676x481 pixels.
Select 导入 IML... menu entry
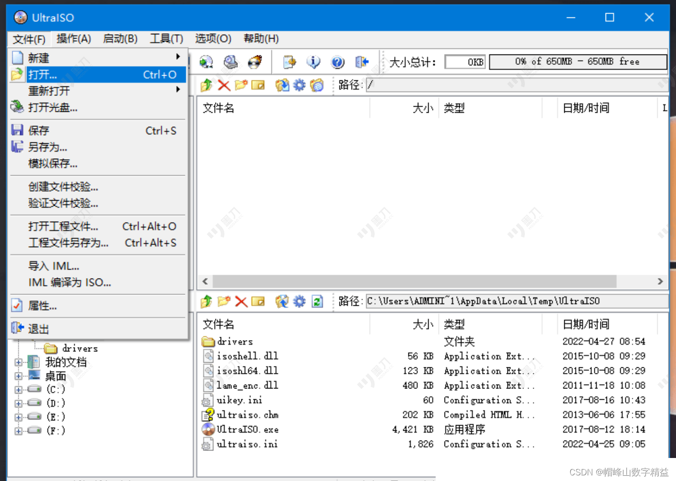(98, 266)
